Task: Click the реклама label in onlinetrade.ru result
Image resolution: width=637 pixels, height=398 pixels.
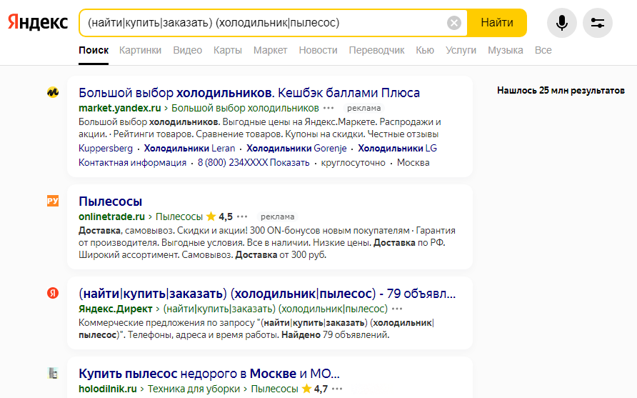Action: pos(278,217)
